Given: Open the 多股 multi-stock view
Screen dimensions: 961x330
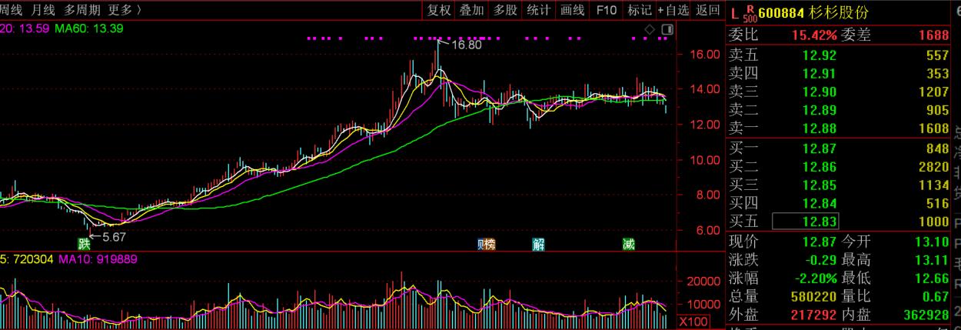Looking at the screenshot, I should coord(505,10).
